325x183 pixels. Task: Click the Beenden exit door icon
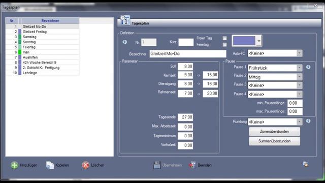click(x=192, y=165)
